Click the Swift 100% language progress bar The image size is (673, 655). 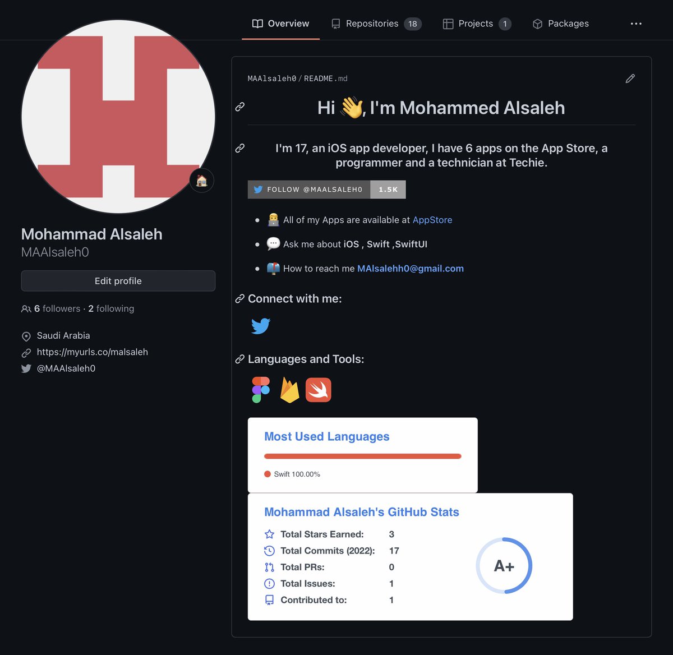[x=363, y=456]
